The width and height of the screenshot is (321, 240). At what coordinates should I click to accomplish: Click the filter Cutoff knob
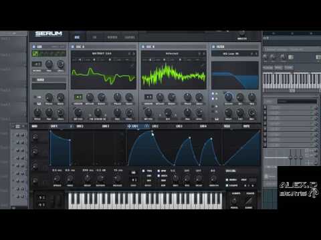(228, 97)
